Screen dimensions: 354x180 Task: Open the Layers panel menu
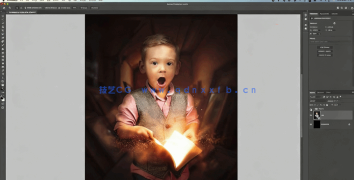(x=353, y=92)
